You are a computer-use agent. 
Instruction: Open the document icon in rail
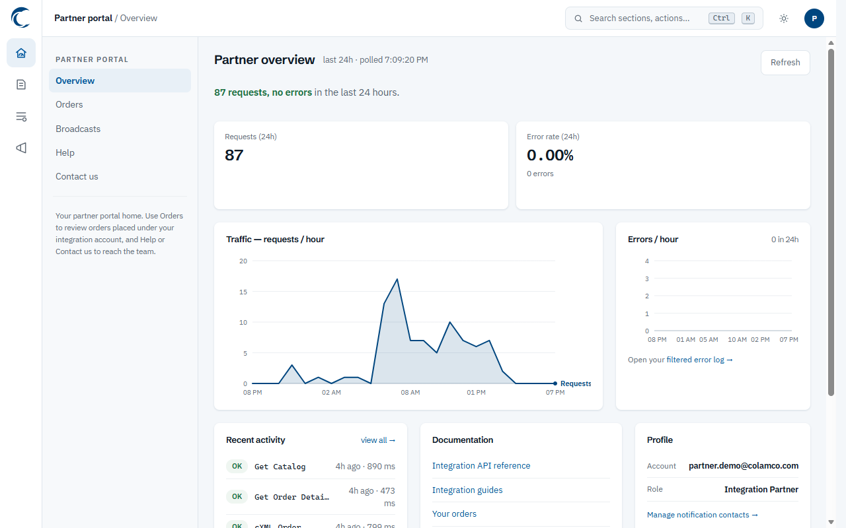[21, 84]
